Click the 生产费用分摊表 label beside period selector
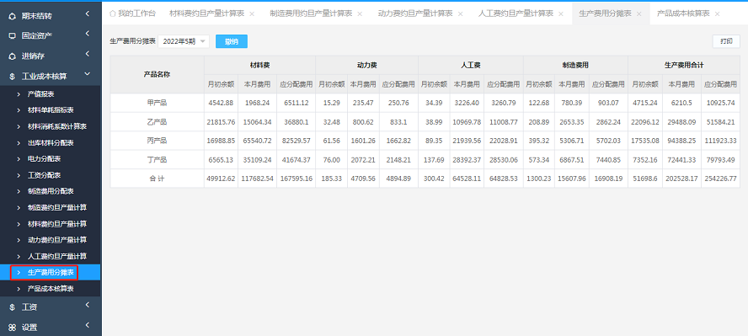The width and height of the screenshot is (748, 336). coord(132,41)
